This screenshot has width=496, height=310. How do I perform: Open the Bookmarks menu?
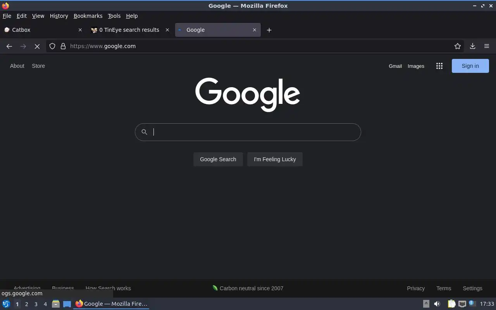pyautogui.click(x=88, y=16)
